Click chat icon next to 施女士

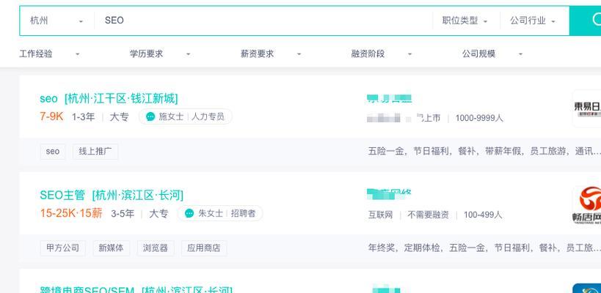tap(150, 116)
